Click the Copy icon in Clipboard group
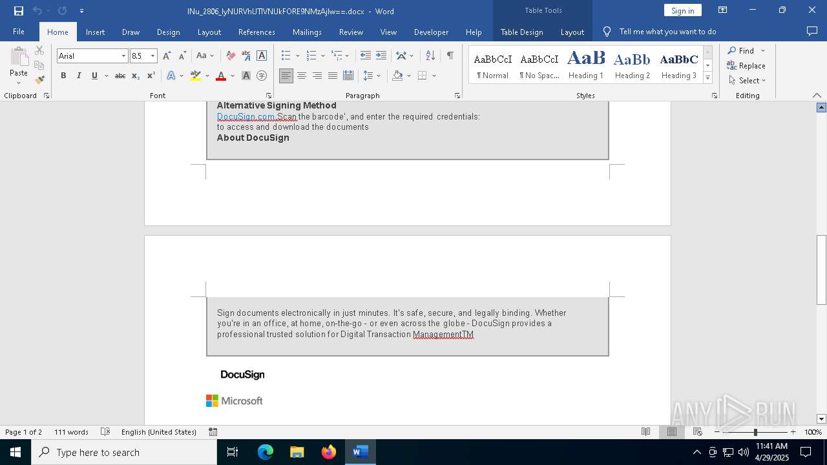 [39, 65]
